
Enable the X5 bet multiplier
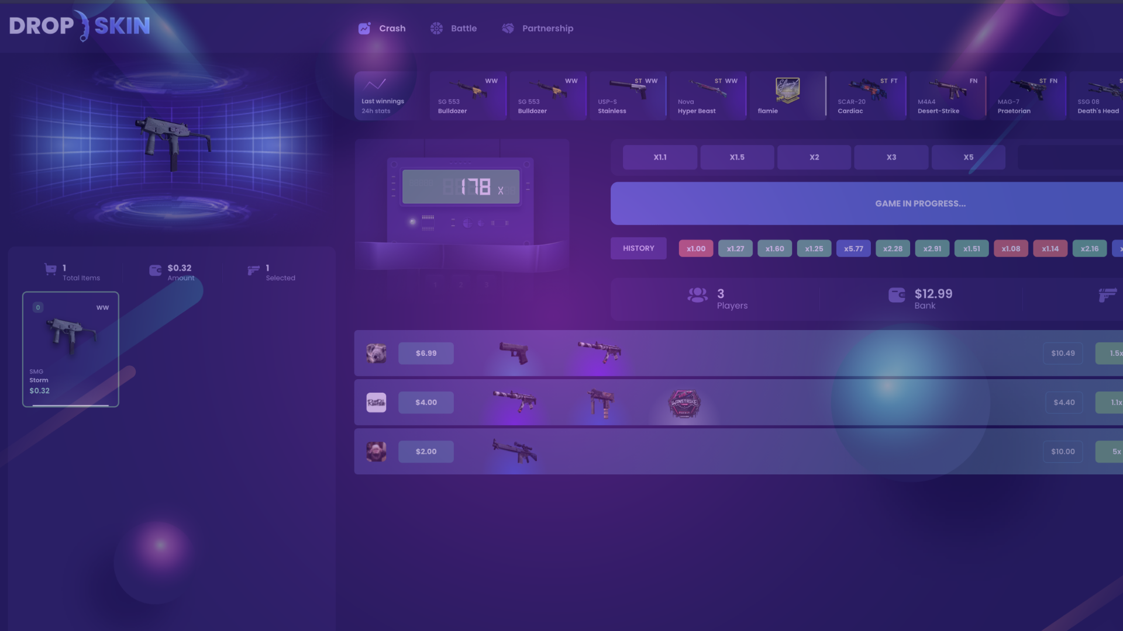[968, 157]
